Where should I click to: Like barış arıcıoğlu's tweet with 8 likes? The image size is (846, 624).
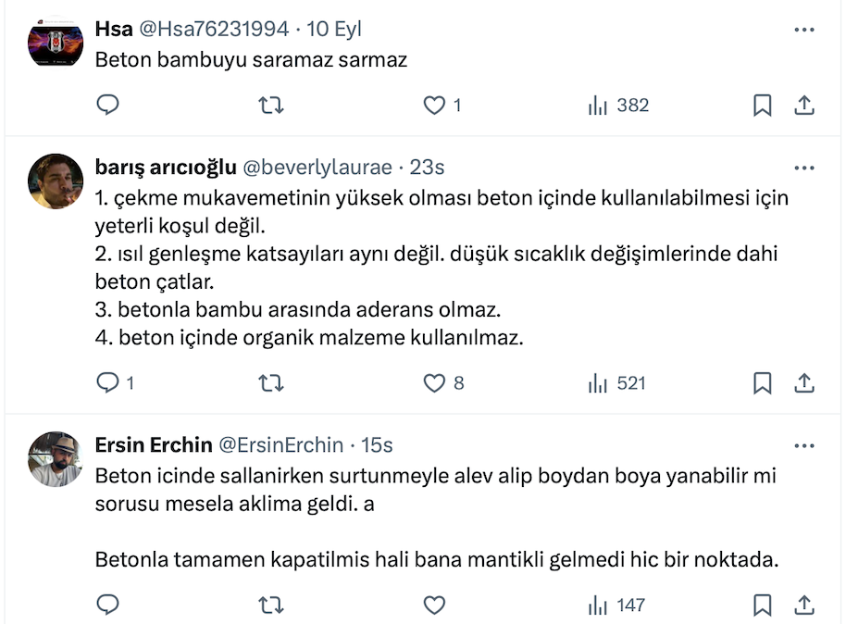(x=434, y=382)
